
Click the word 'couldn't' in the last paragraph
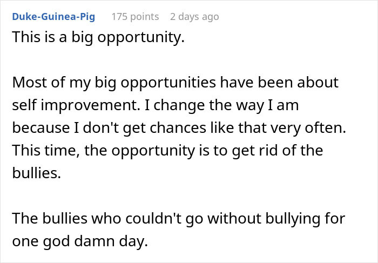click(153, 218)
